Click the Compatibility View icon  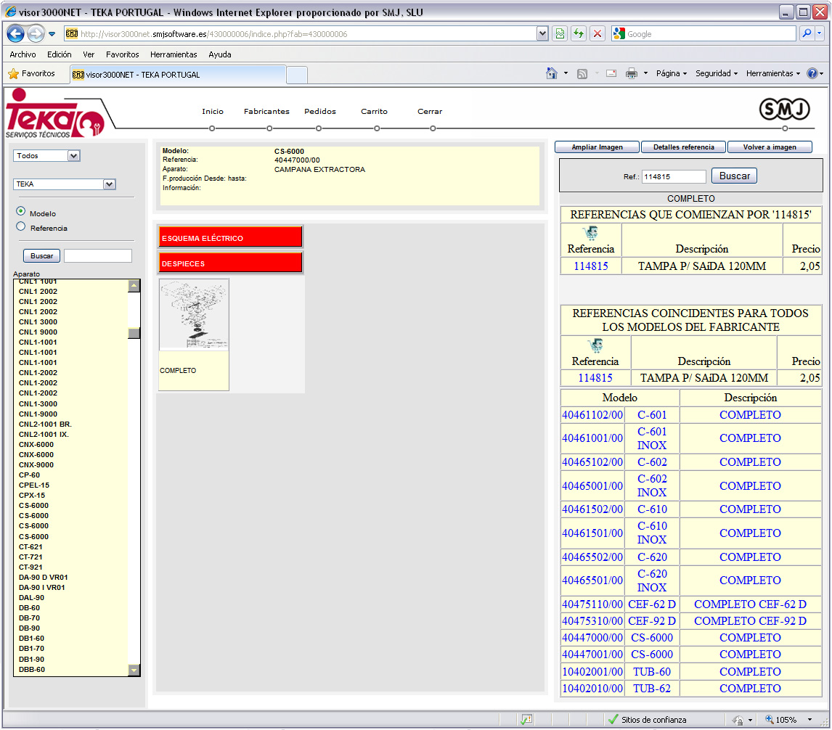(560, 34)
